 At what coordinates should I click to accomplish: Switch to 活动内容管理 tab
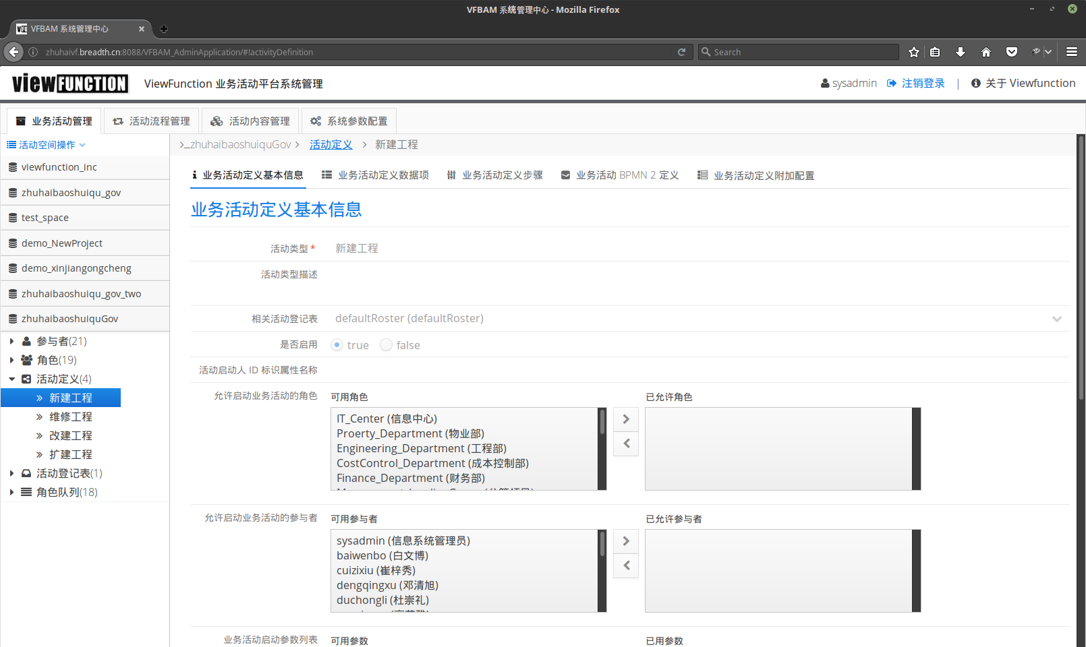[x=250, y=121]
